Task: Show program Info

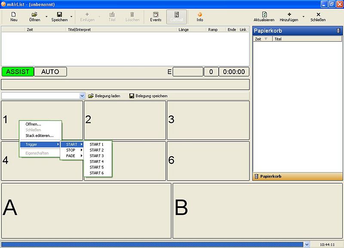Action: pyautogui.click(x=200, y=16)
